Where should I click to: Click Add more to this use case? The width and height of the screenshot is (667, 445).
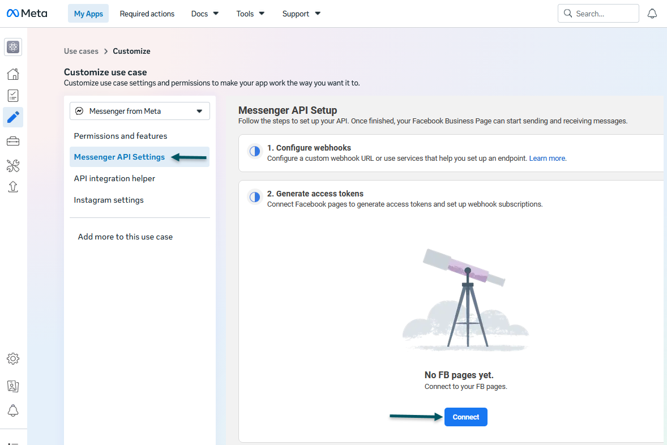click(125, 237)
